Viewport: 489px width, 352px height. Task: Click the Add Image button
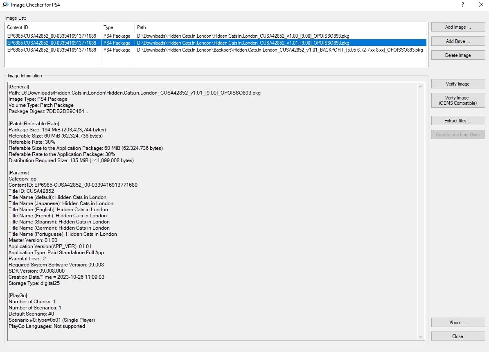(458, 27)
